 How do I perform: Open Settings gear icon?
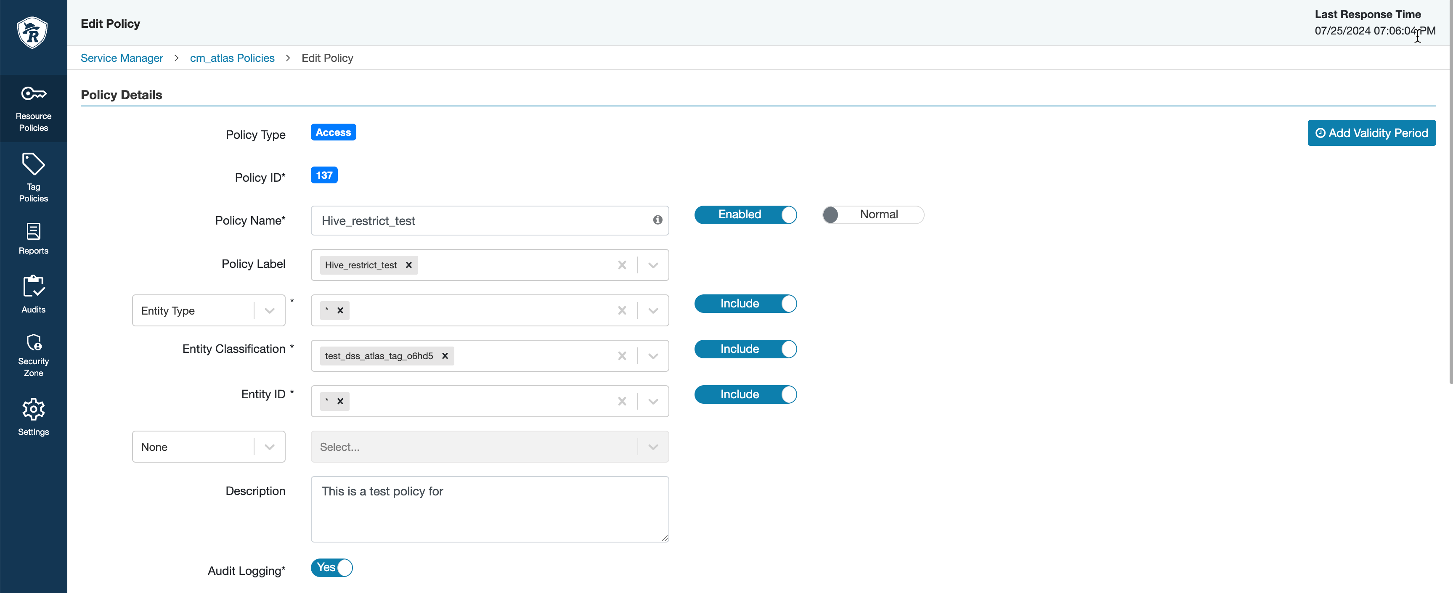coord(33,409)
